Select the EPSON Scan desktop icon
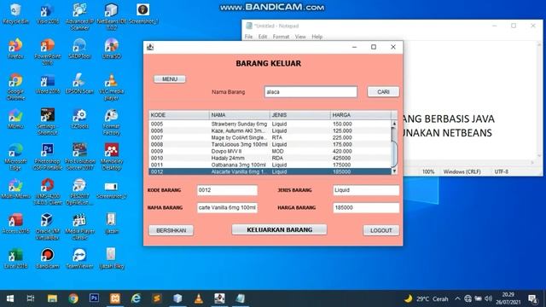Image resolution: width=546 pixels, height=307 pixels. (79, 84)
